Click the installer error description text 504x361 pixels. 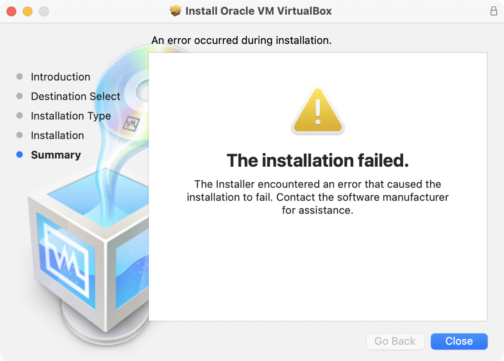pos(318,197)
